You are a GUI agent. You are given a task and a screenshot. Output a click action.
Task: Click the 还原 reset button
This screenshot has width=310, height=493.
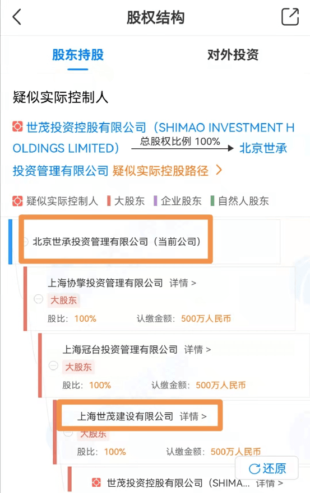point(266,468)
